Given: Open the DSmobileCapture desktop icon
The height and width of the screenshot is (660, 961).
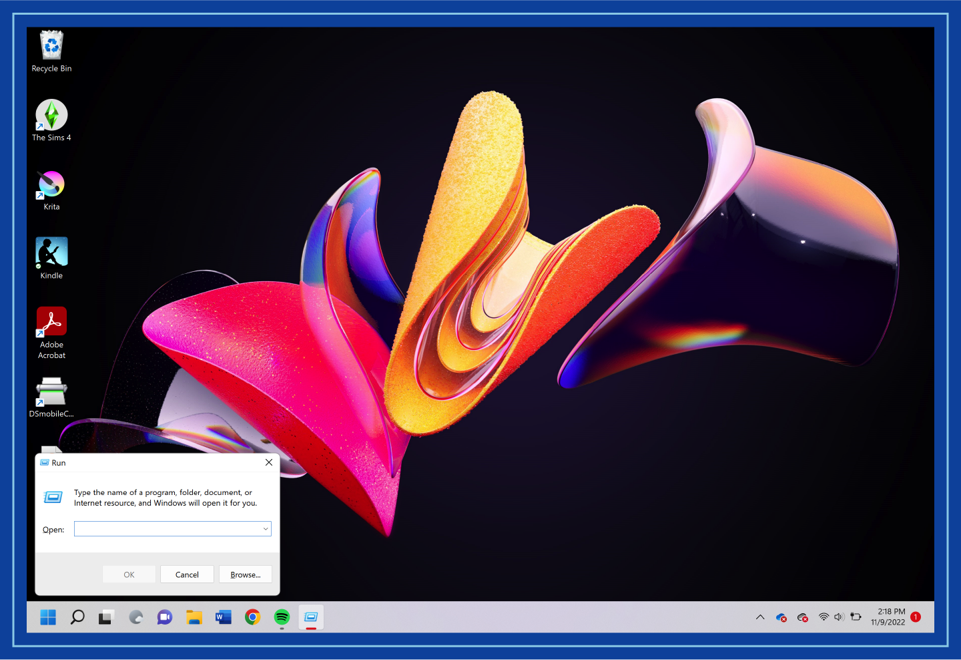Looking at the screenshot, I should pos(51,391).
